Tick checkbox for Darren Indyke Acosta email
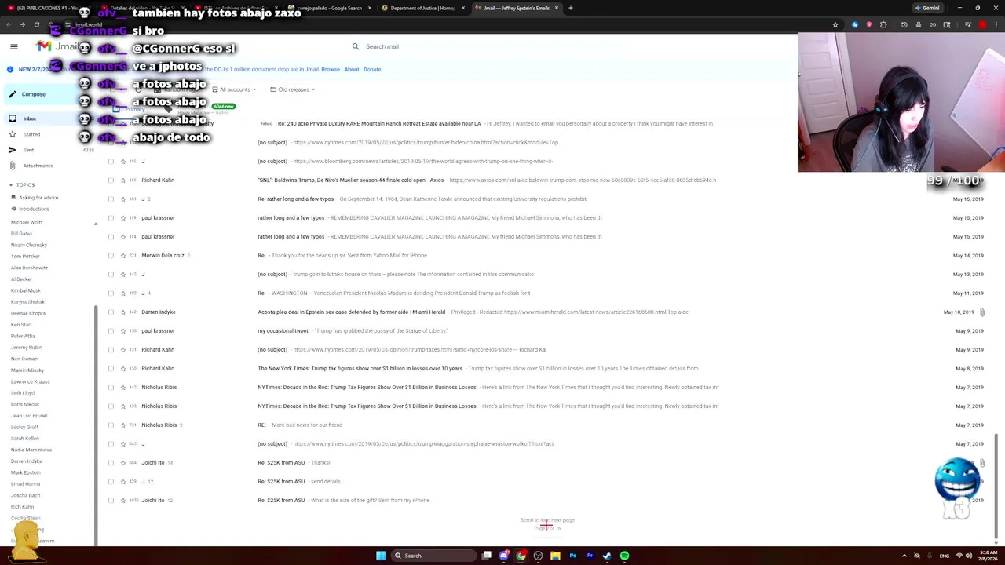 tap(111, 312)
